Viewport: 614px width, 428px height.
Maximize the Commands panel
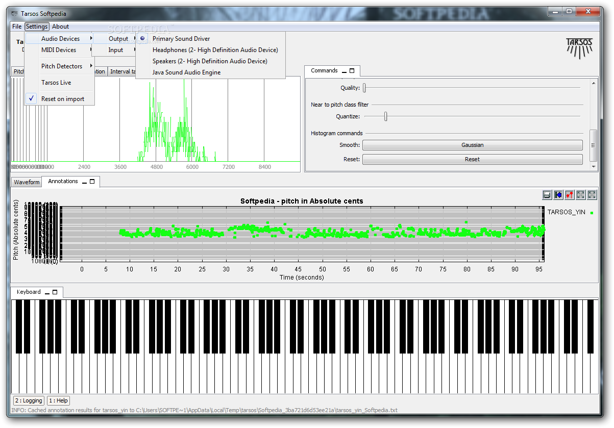352,71
